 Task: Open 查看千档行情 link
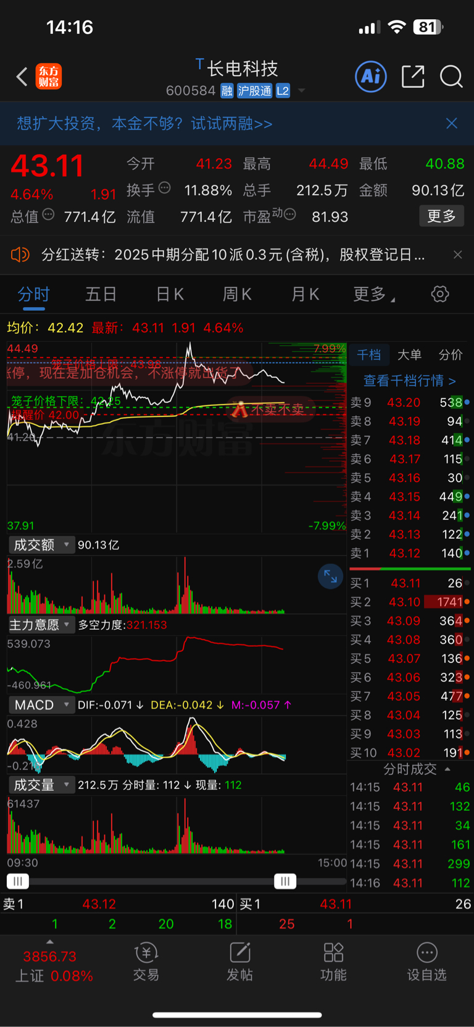click(x=410, y=381)
